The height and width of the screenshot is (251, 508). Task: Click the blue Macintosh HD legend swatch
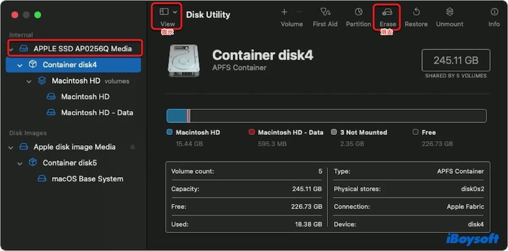tap(169, 132)
